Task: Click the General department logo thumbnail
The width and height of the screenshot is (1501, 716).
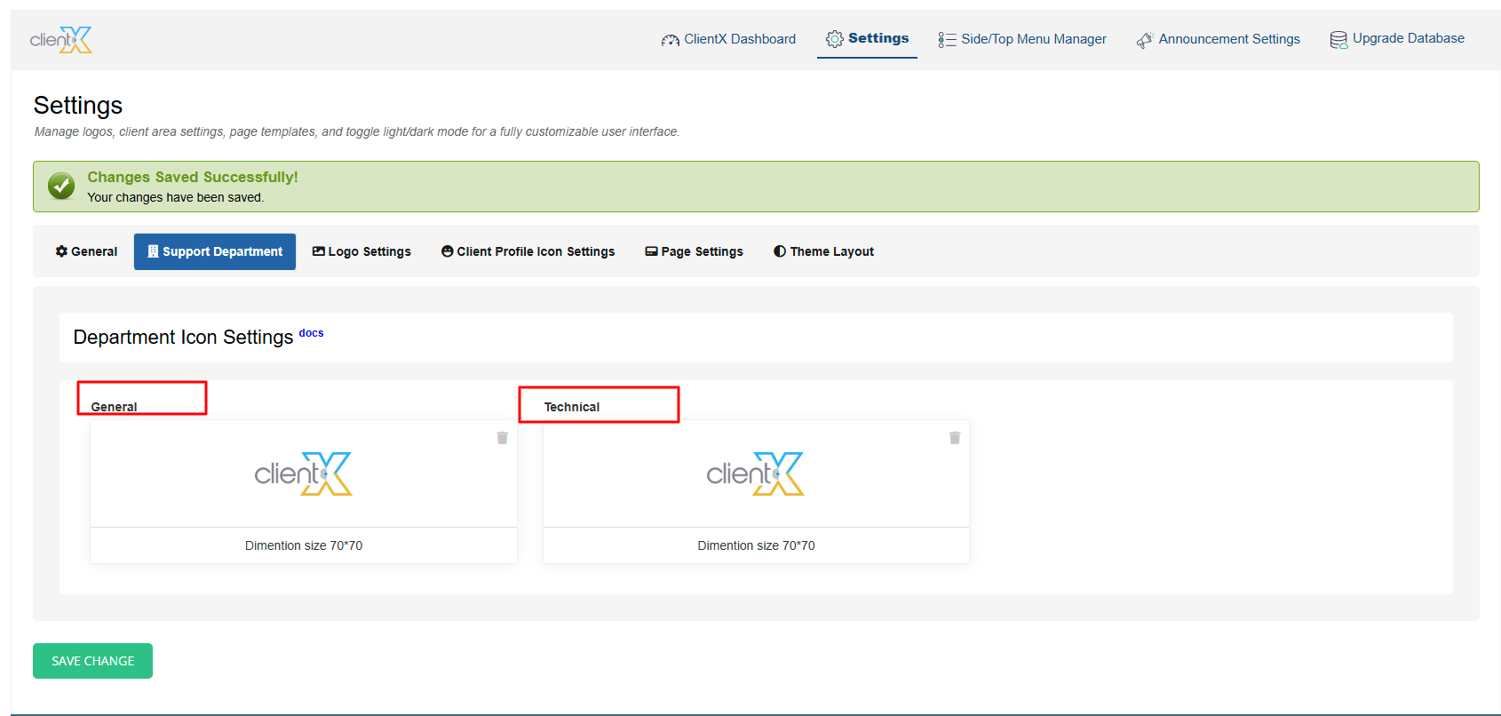Action: [x=304, y=474]
